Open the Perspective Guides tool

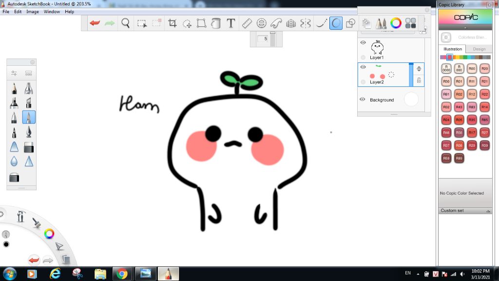(x=291, y=23)
